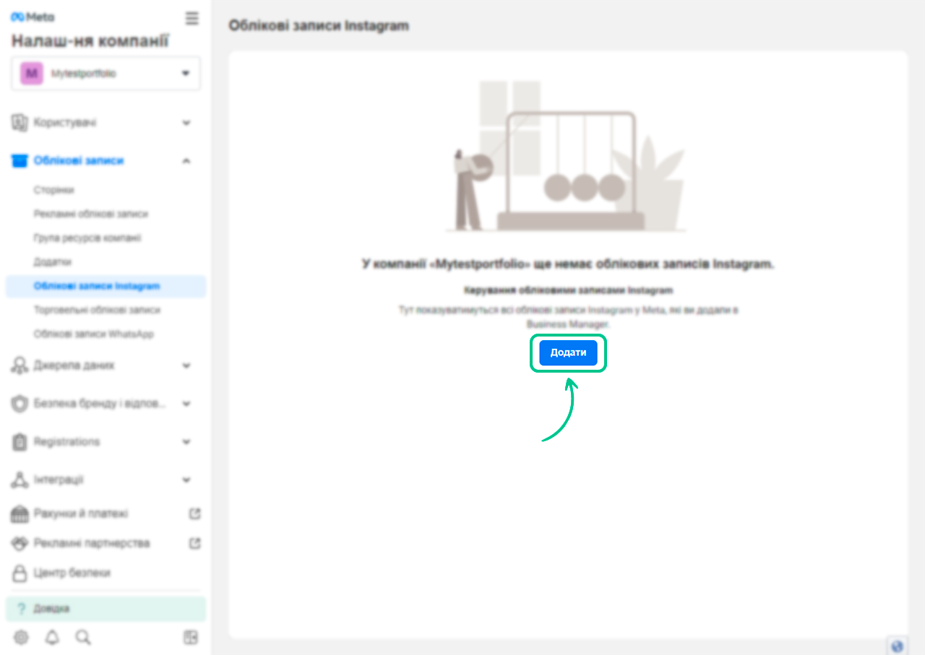Click the Користувачі section icon

tap(20, 123)
